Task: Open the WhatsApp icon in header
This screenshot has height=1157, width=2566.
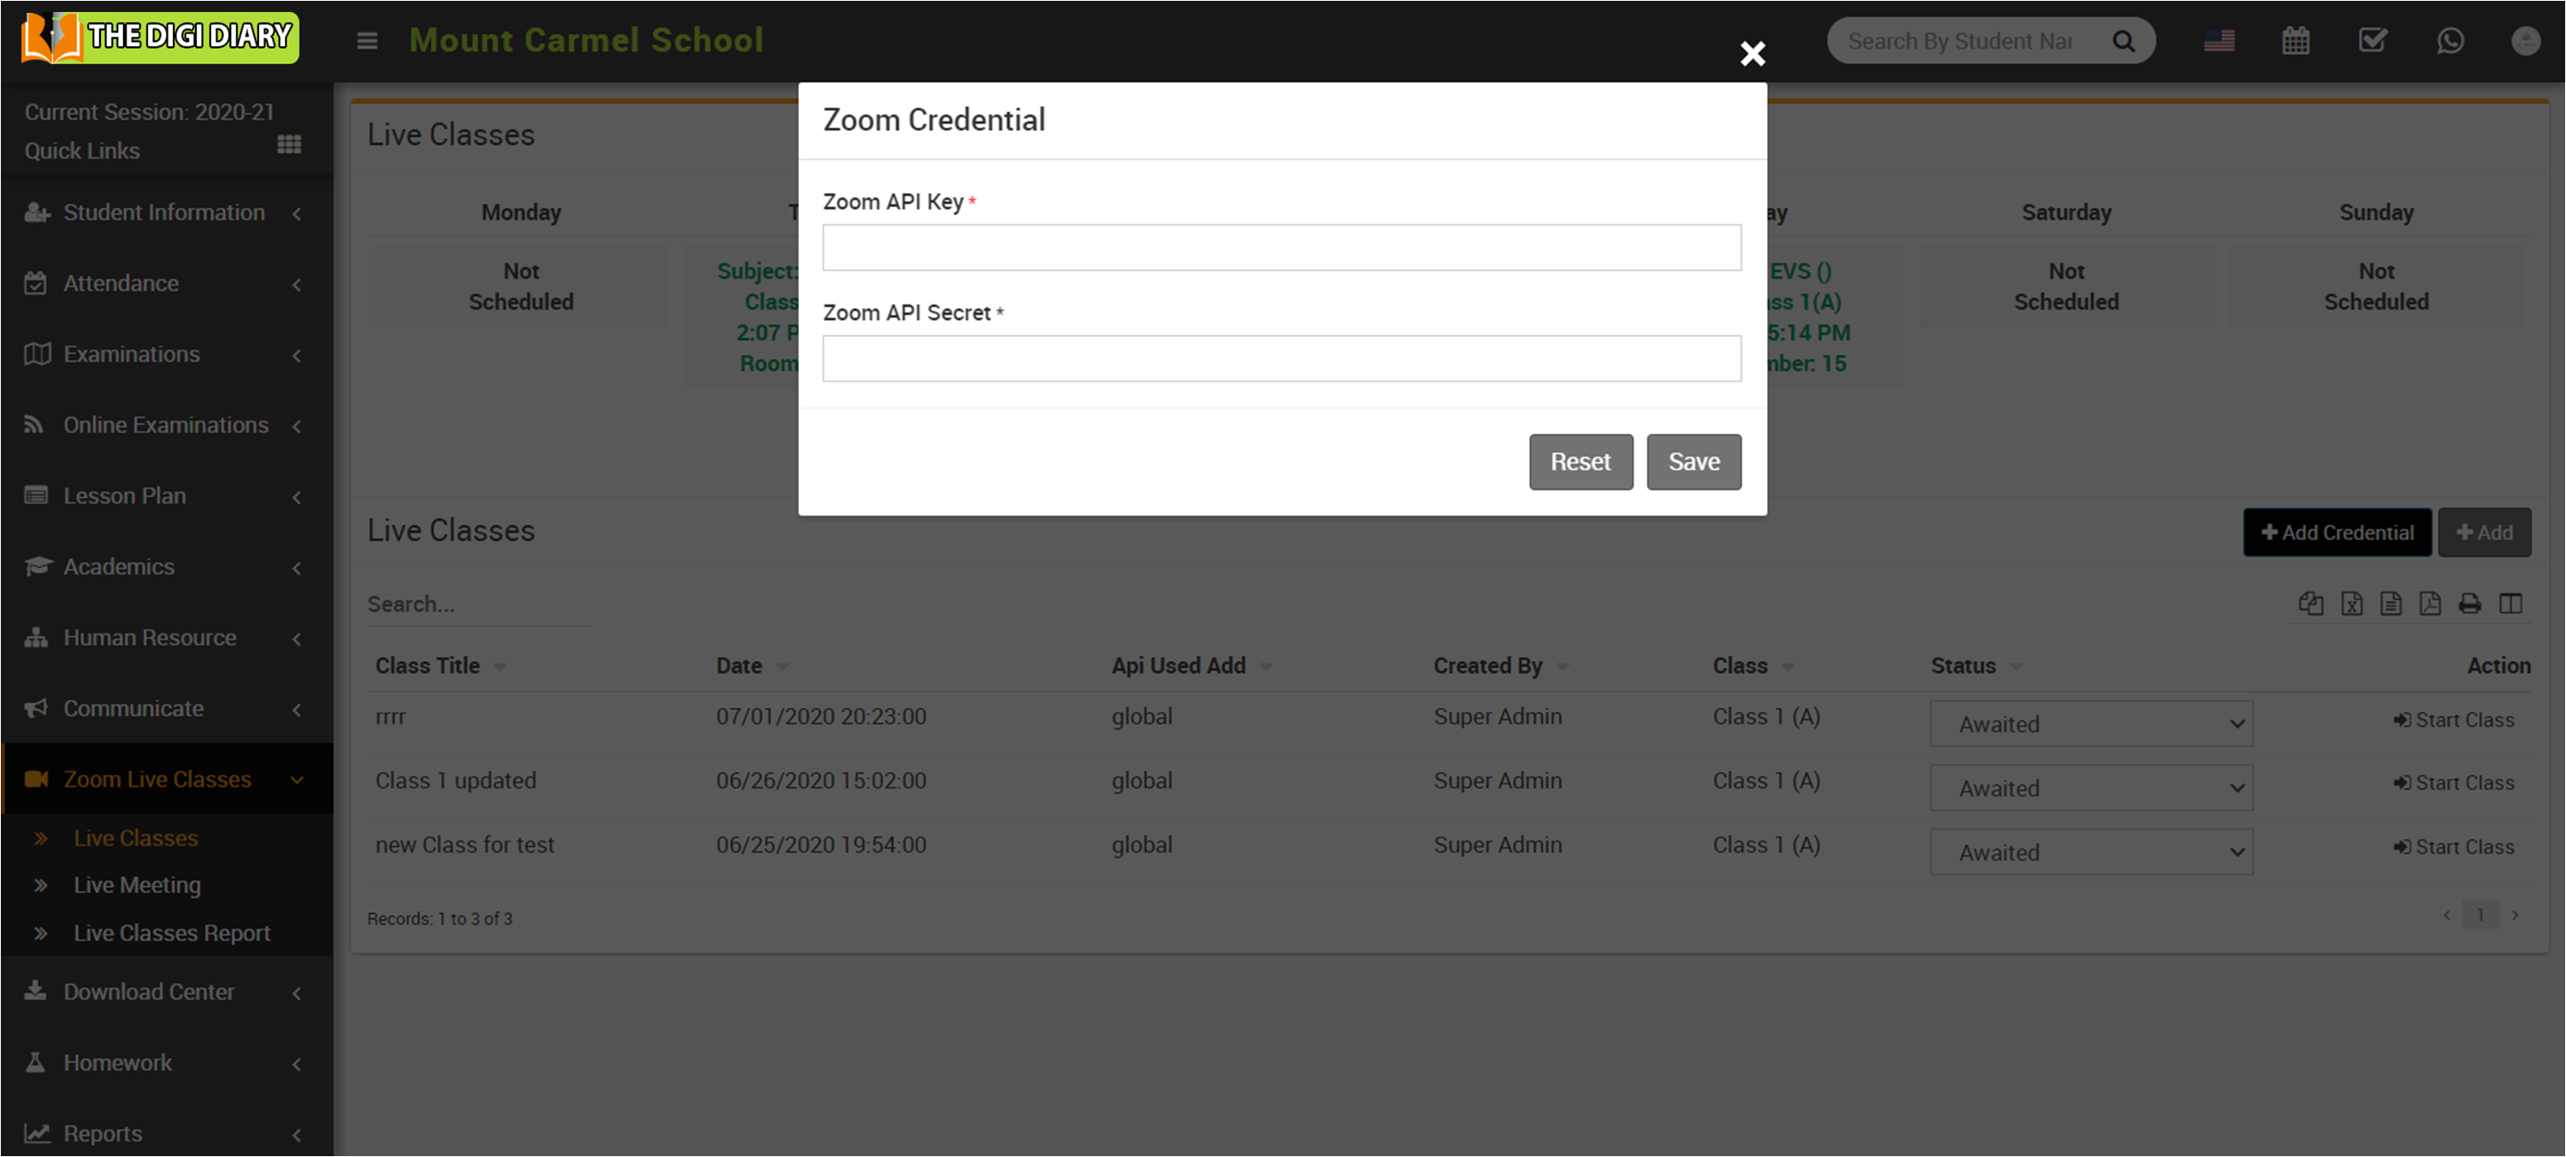Action: coord(2450,41)
